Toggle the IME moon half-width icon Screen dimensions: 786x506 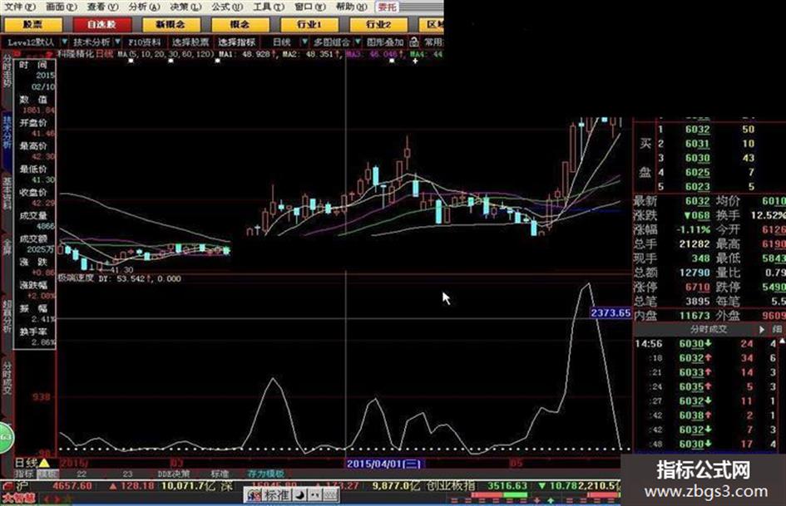click(x=299, y=495)
